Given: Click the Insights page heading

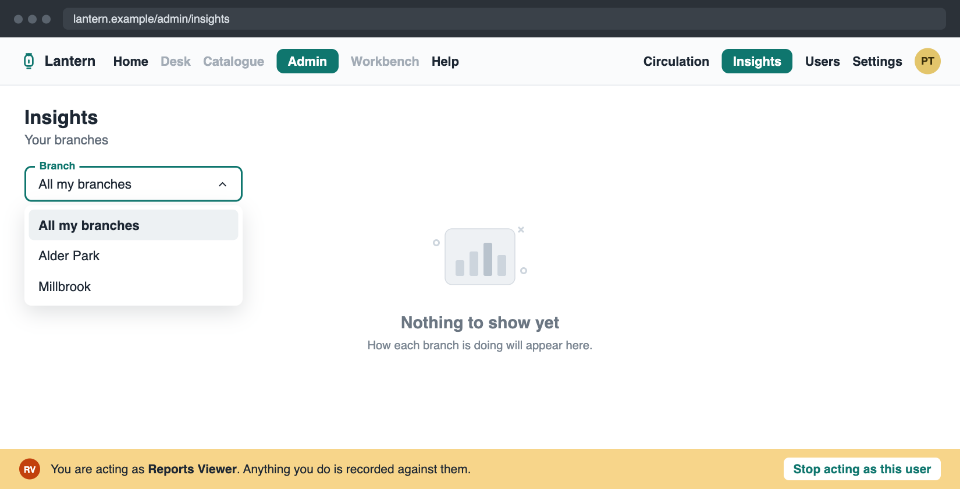Looking at the screenshot, I should coord(61,118).
